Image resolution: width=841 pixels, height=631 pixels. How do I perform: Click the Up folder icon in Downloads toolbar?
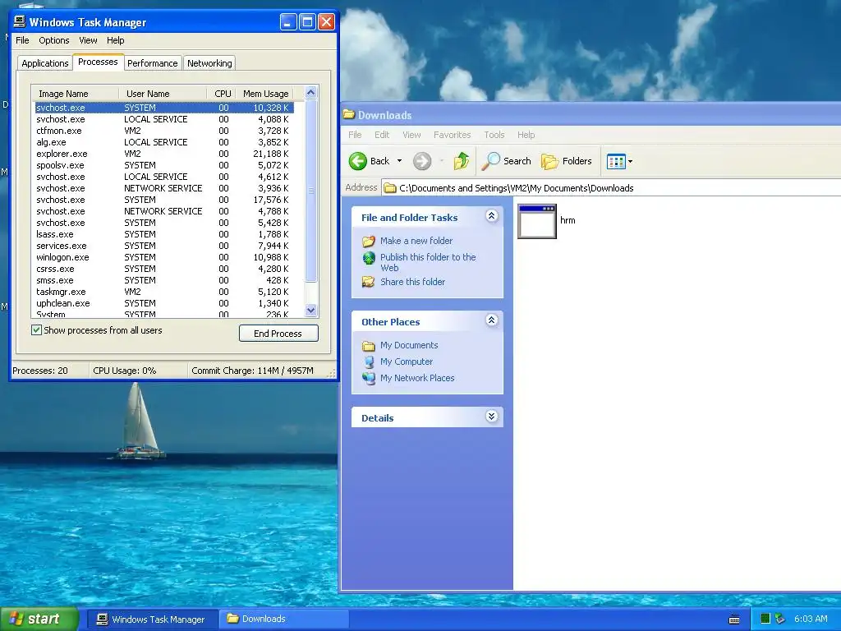462,161
